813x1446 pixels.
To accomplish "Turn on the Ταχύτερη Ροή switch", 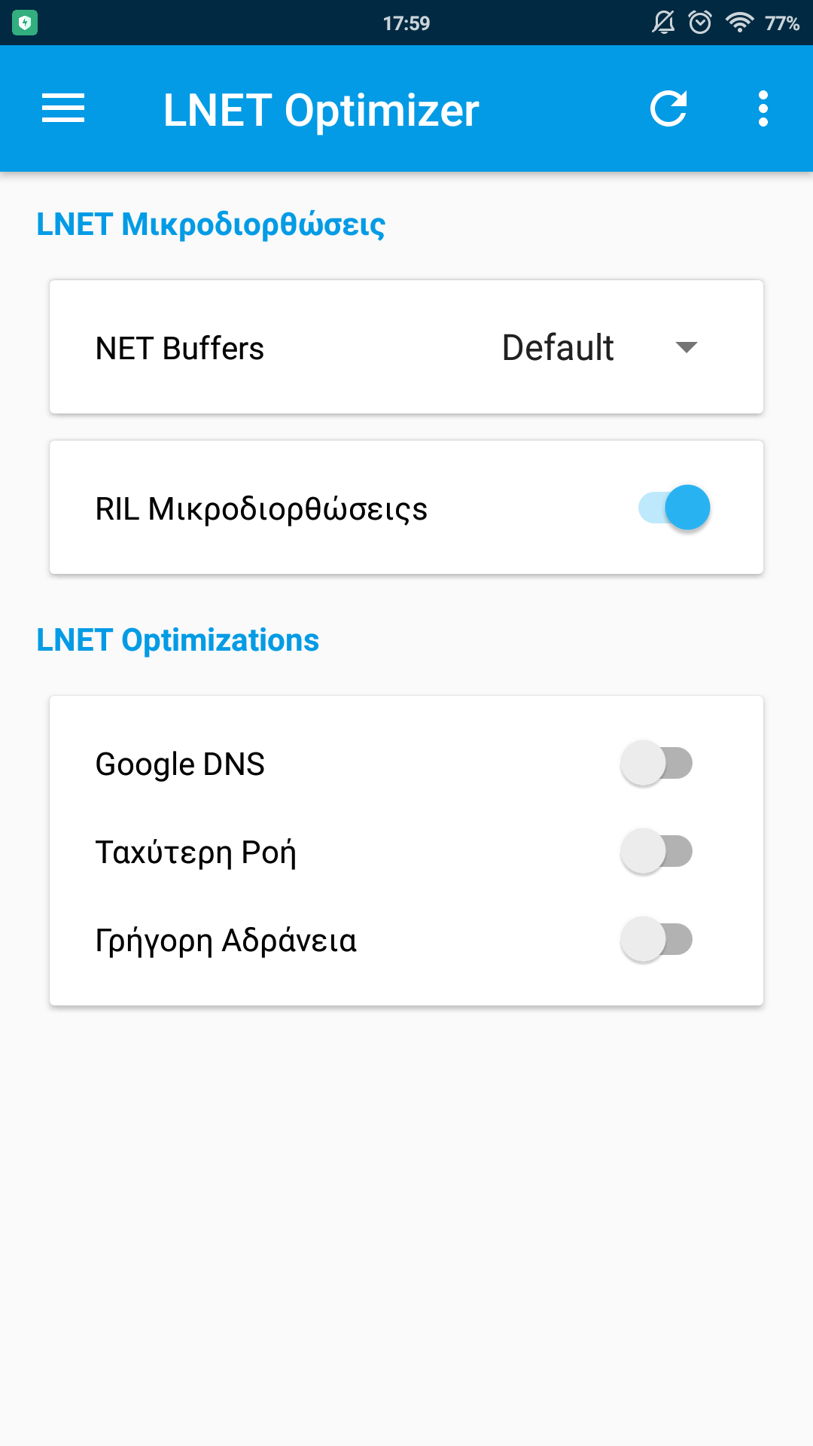I will [x=656, y=852].
